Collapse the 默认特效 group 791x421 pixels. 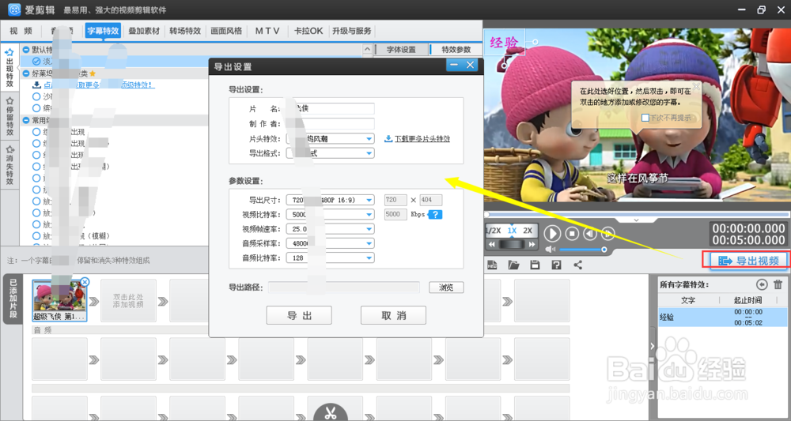pos(26,49)
